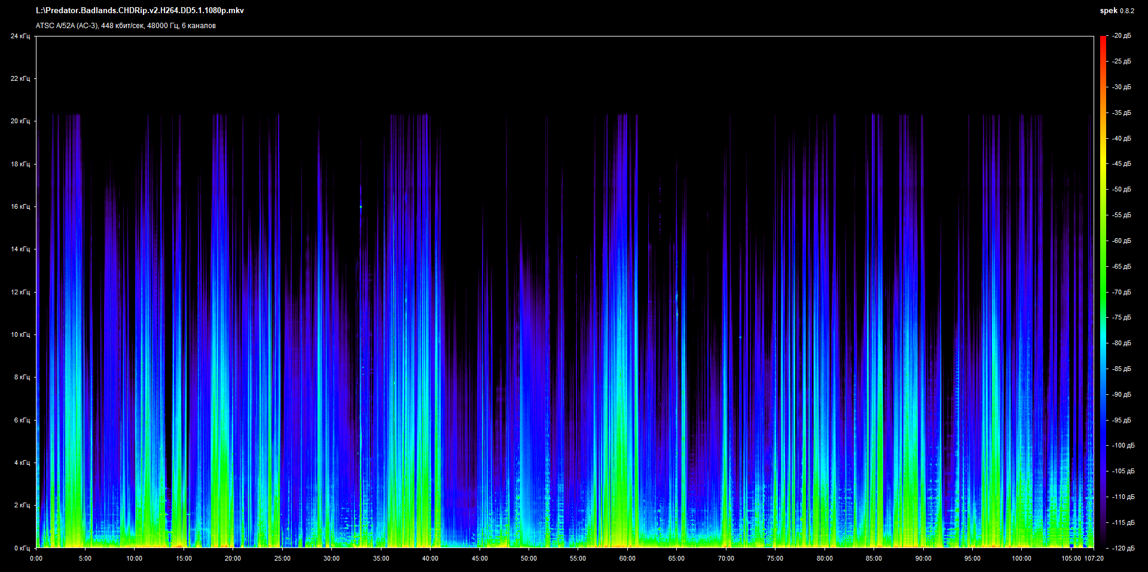Click the 12 кГц frequency axis label

click(20, 292)
